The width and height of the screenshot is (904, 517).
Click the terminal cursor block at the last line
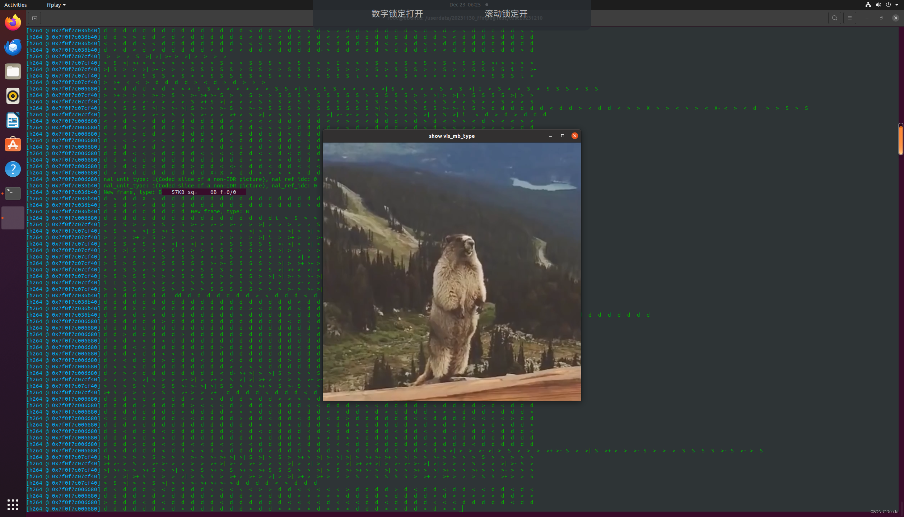(x=461, y=508)
